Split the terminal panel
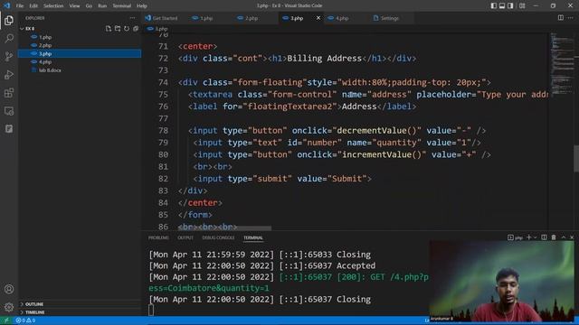This screenshot has height=325, width=579. pos(544,237)
